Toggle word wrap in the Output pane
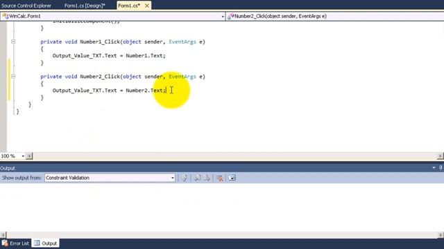 coord(232,178)
